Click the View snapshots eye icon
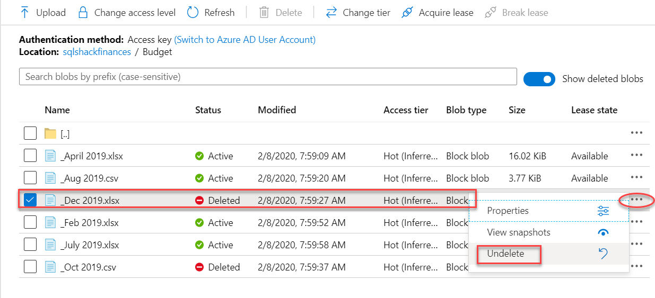This screenshot has width=655, height=298. (x=603, y=232)
